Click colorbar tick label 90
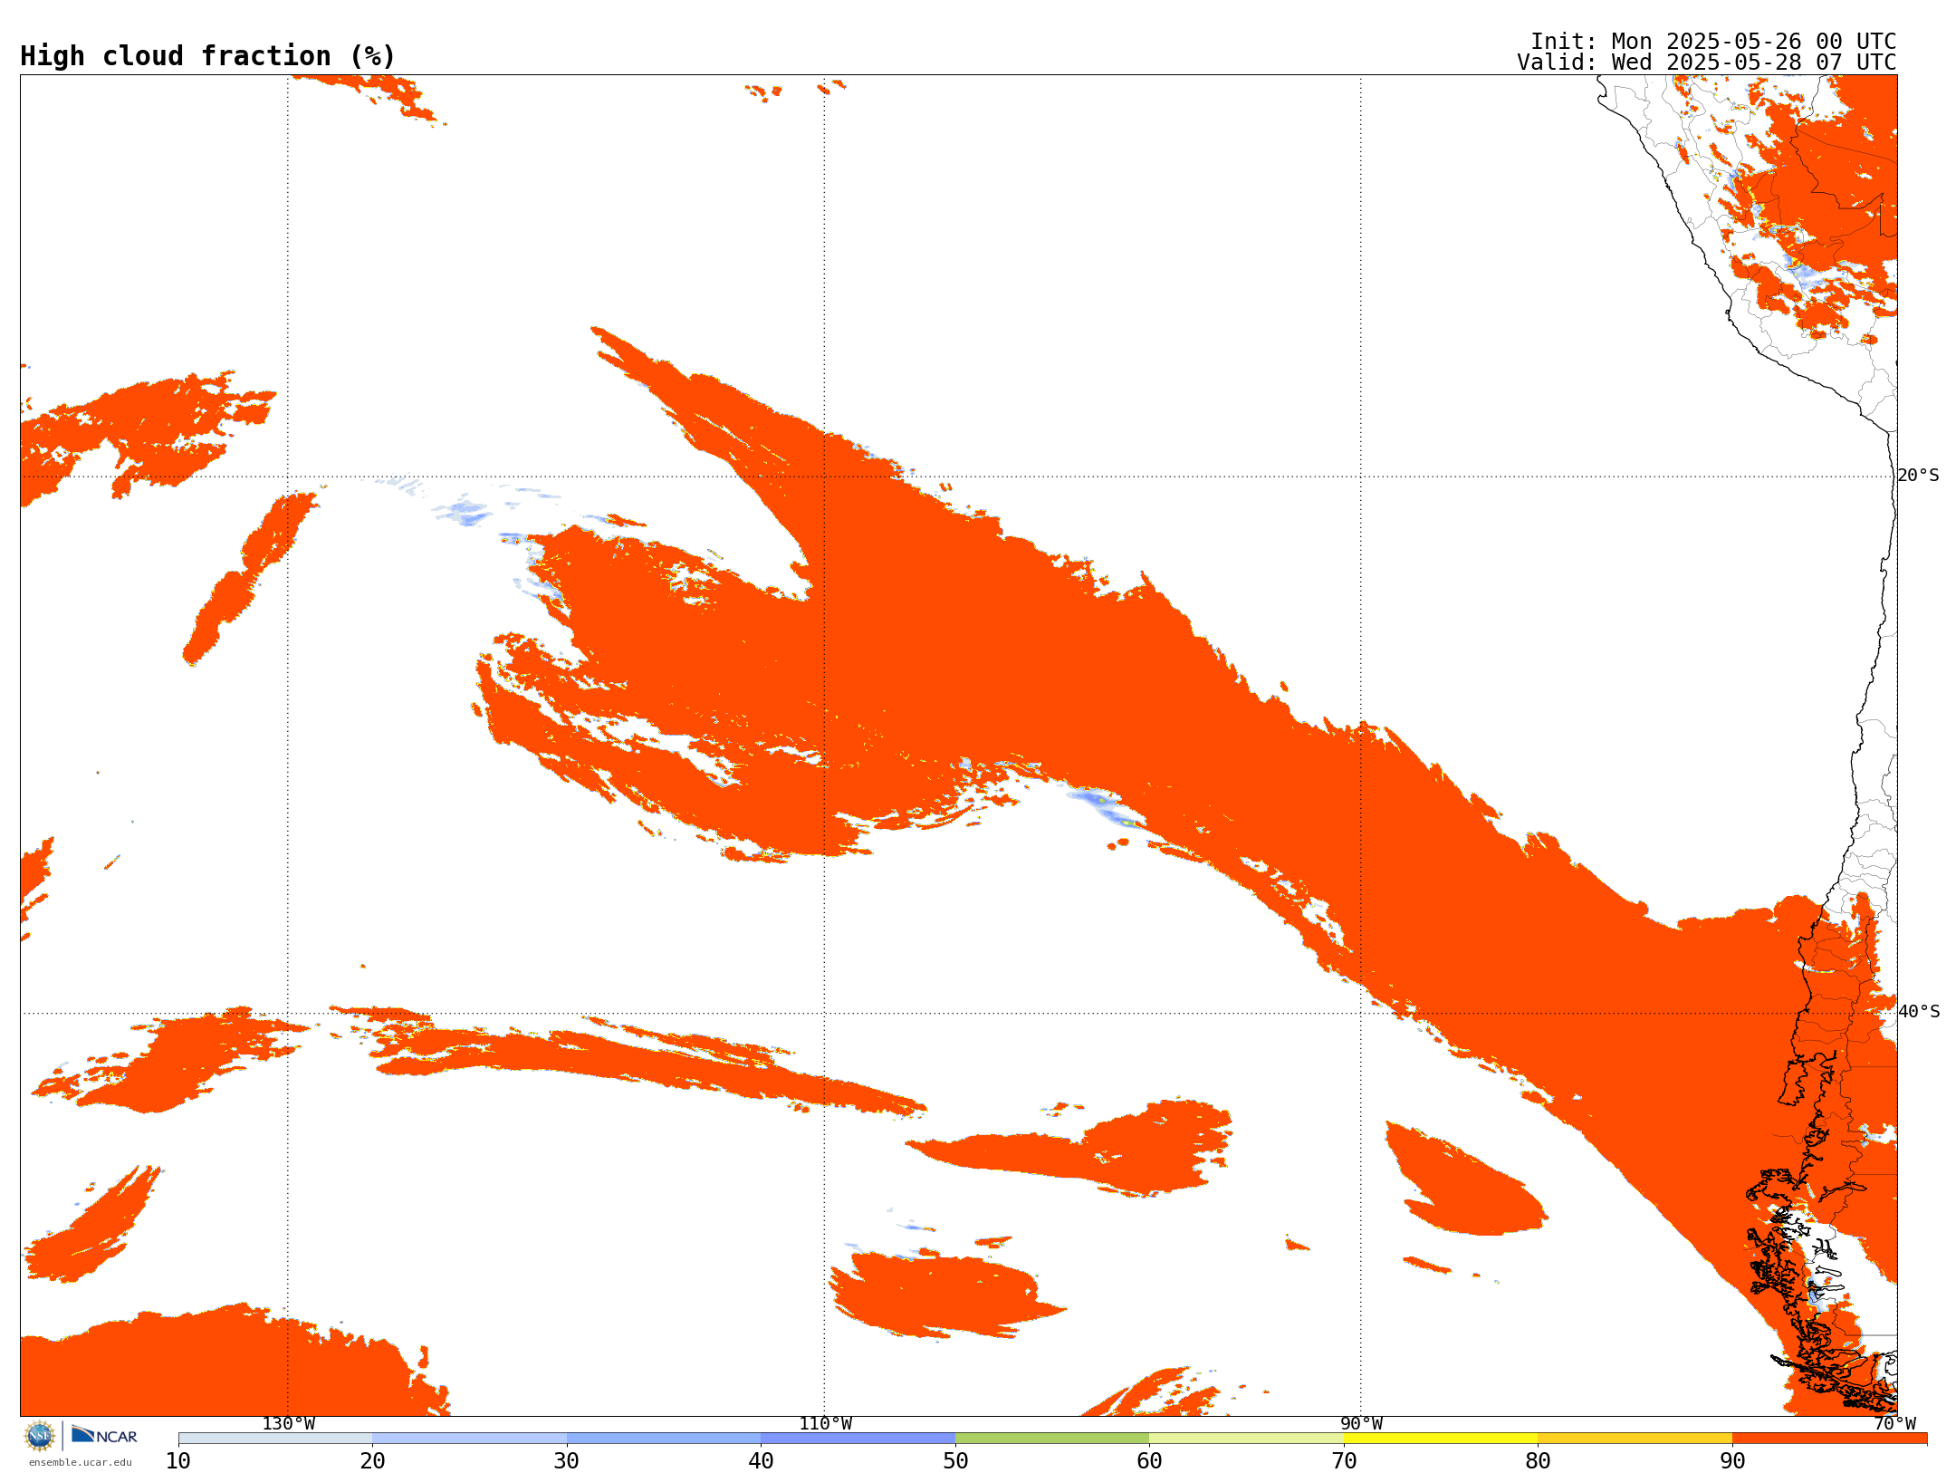Viewport: 1956px width, 1473px height. click(x=1732, y=1461)
